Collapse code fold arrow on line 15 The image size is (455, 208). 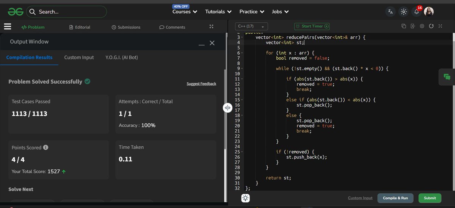coord(242,100)
